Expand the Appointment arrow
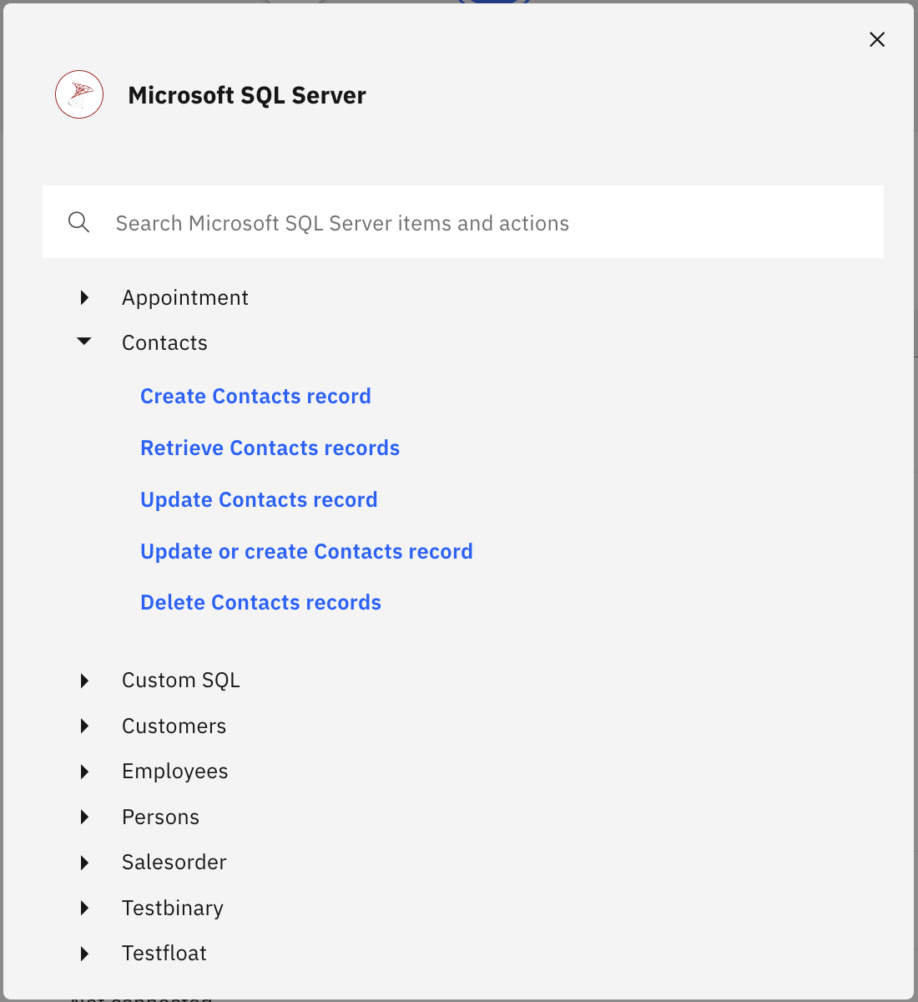Image resolution: width=918 pixels, height=1002 pixels. click(84, 297)
